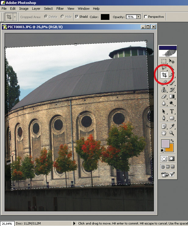Switch to Standard editing mode
This screenshot has height=226, width=188.
[x=164, y=159]
